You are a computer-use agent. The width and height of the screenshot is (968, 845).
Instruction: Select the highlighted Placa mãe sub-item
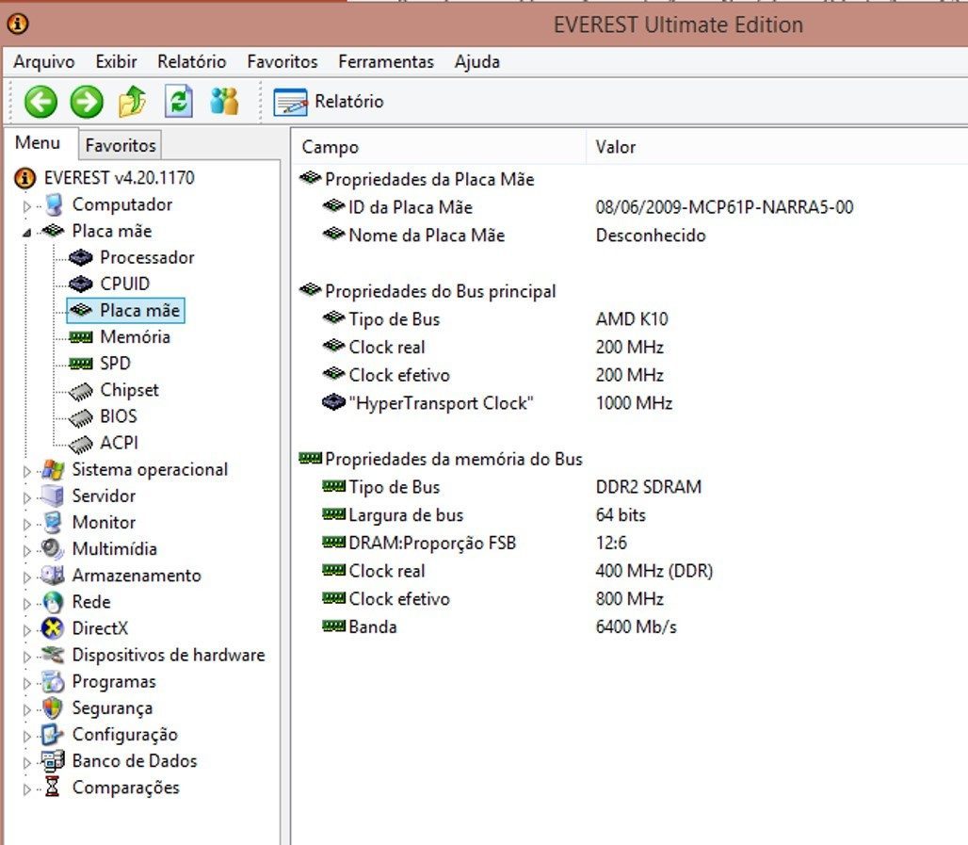[x=125, y=310]
